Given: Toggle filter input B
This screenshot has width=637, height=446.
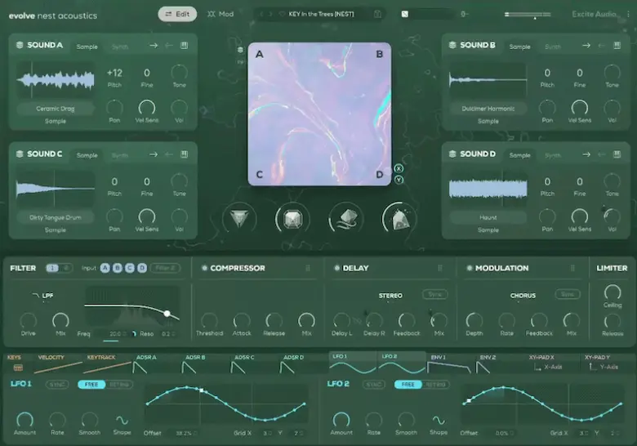Looking at the screenshot, I should point(118,268).
